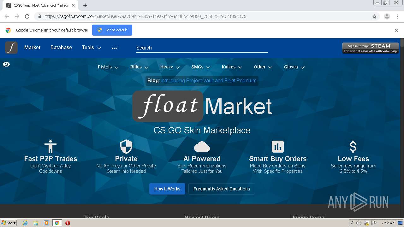Click the Low Fees dollar icon
The height and width of the screenshot is (227, 404).
tap(353, 147)
